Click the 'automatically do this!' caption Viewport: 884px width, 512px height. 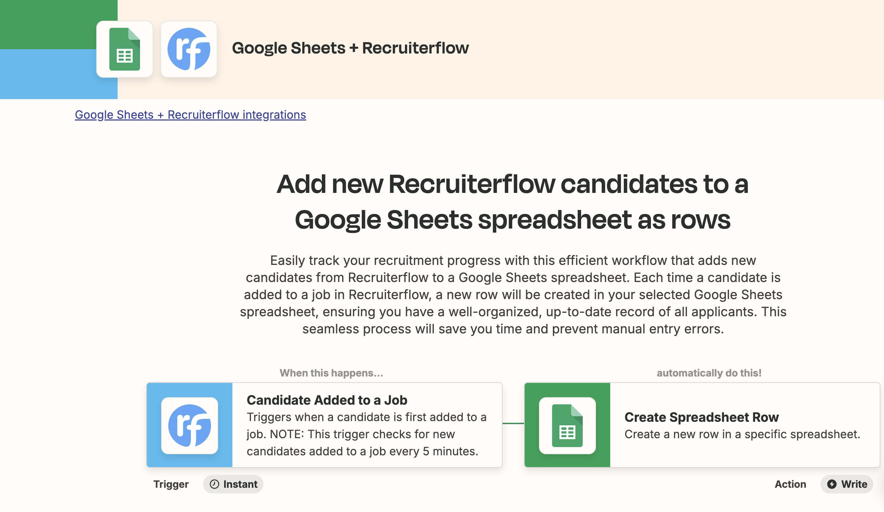(709, 373)
